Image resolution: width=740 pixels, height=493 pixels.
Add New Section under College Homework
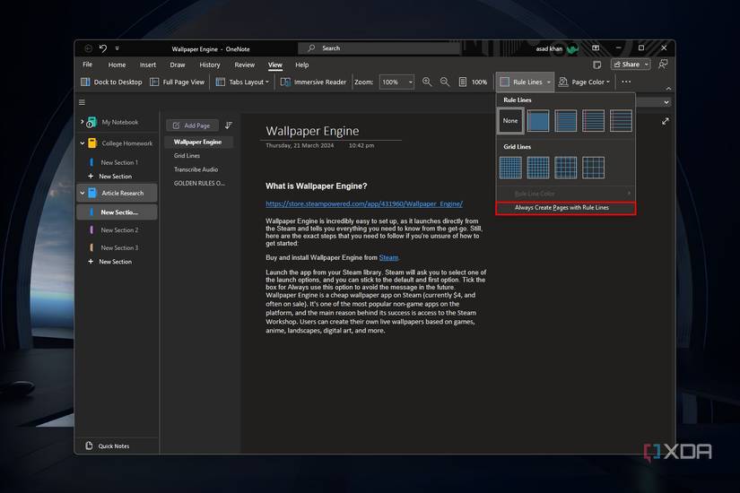tap(110, 177)
